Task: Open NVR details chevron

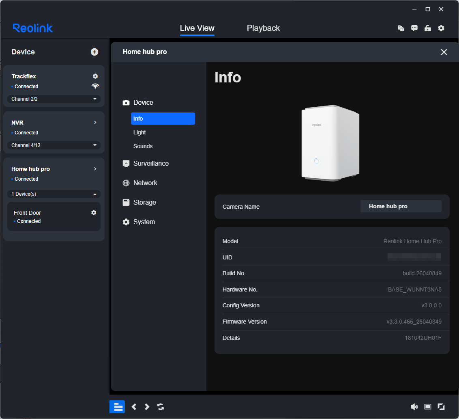Action: pos(95,123)
